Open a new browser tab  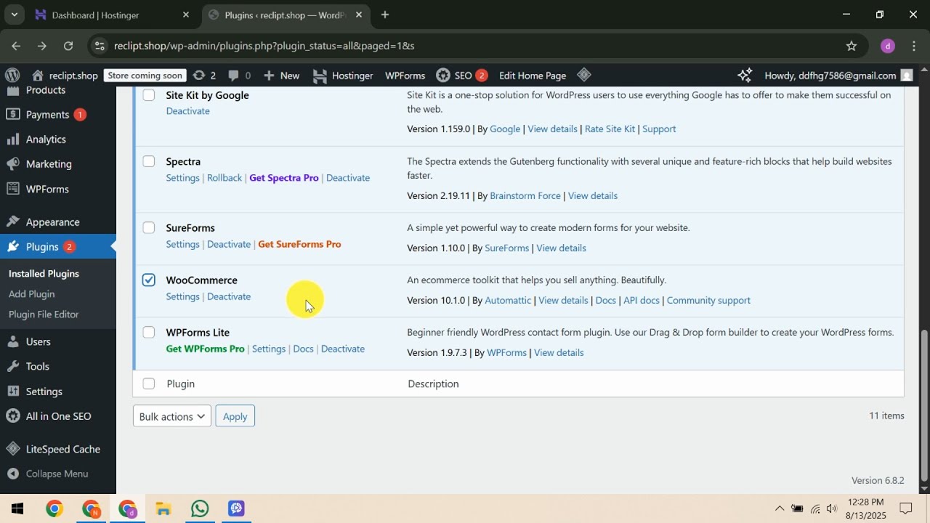pos(385,15)
